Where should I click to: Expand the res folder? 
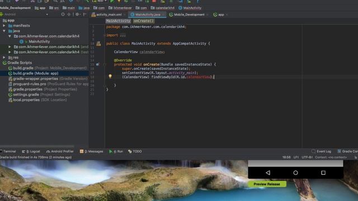[4, 58]
